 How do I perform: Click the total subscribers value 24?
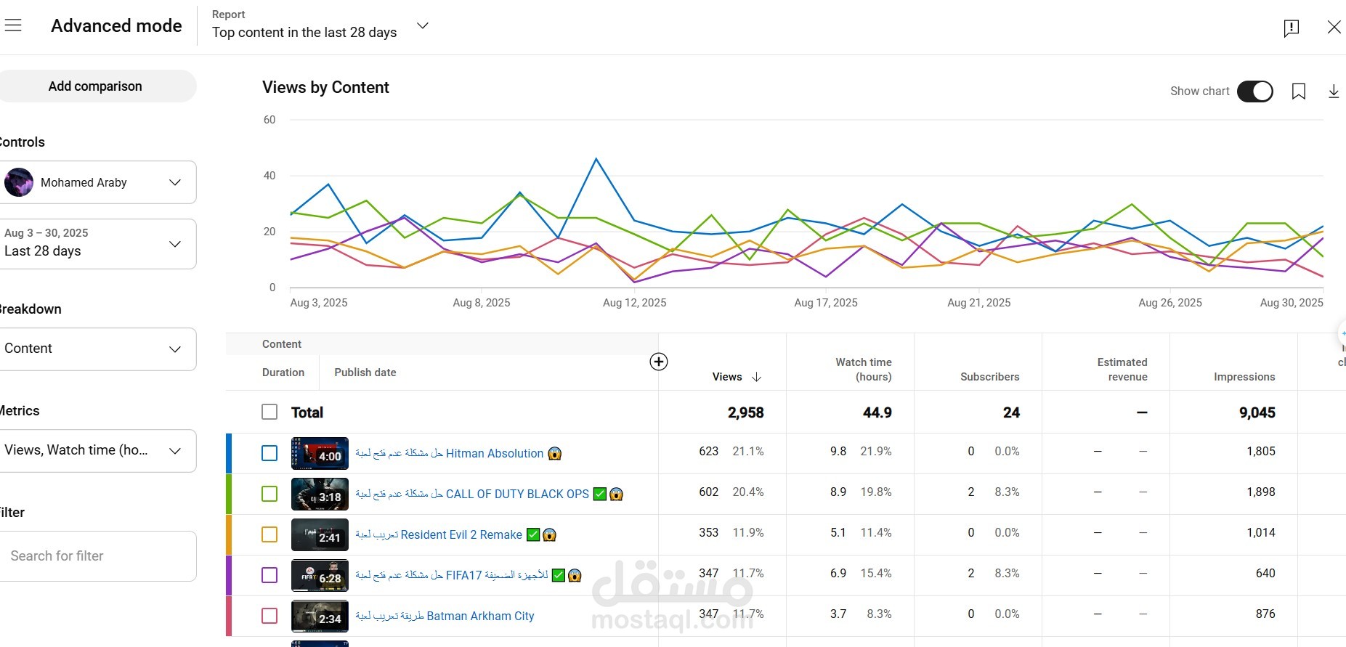(x=1011, y=412)
